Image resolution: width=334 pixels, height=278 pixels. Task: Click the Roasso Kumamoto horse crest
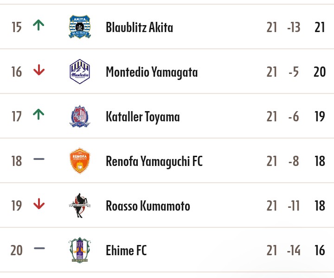pos(80,205)
